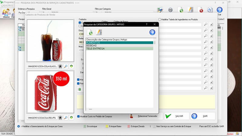This screenshot has height=136, width=242.
Task: Click green add icon beside COCA-COLA-GLASS path
Action: coord(71,66)
